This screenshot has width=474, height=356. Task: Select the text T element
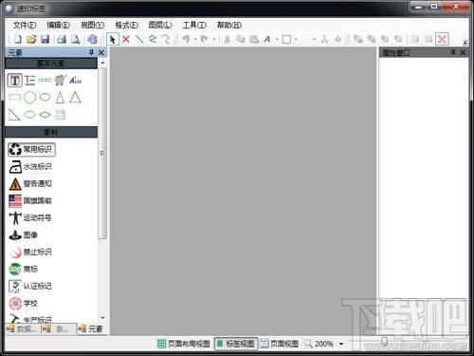[14, 81]
